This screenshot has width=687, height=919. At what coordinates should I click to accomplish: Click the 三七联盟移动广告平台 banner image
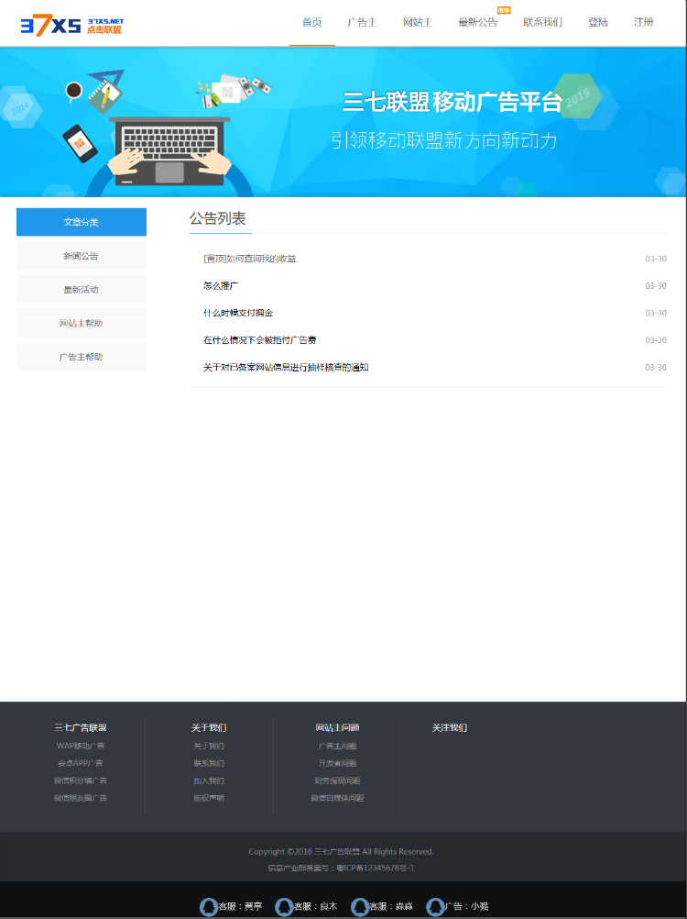pos(343,122)
